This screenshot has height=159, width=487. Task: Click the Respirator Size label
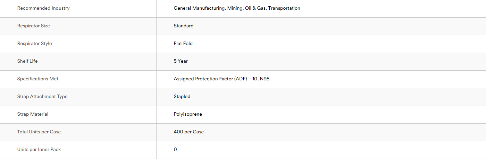point(34,26)
